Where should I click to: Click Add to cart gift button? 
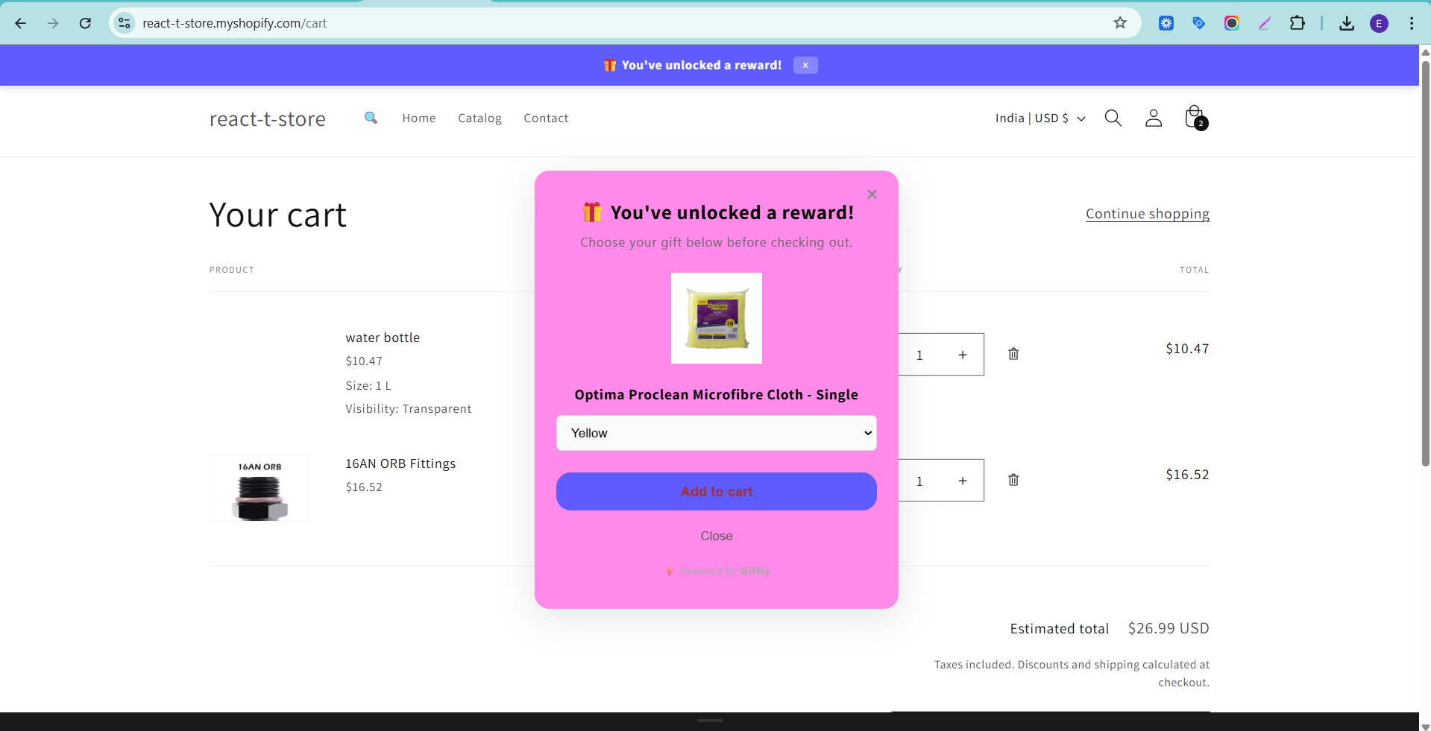pyautogui.click(x=716, y=492)
